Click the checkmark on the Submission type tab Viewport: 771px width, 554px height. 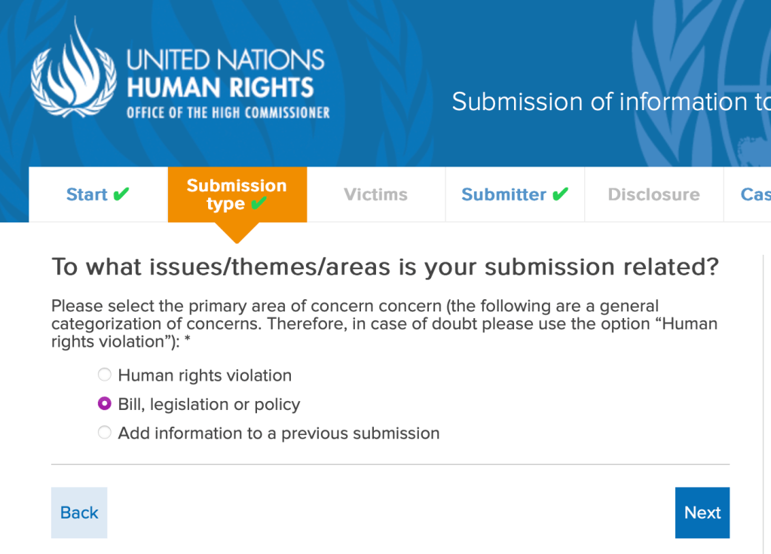(259, 204)
